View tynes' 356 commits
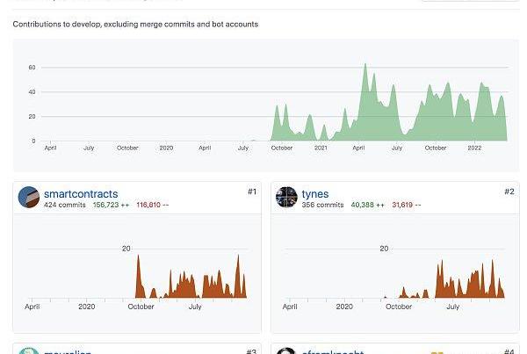The image size is (527, 354). [x=322, y=206]
